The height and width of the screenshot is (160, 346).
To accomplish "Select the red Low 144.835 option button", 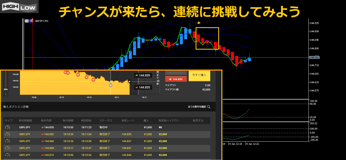I will [176, 79].
